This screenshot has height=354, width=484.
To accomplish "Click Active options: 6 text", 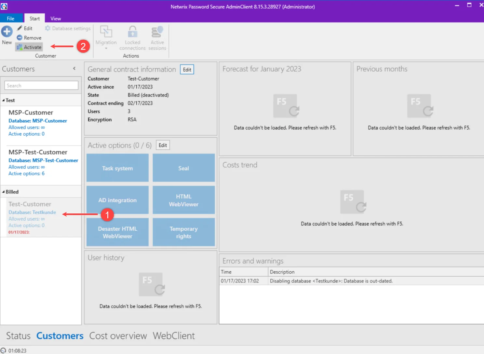I will (x=26, y=173).
